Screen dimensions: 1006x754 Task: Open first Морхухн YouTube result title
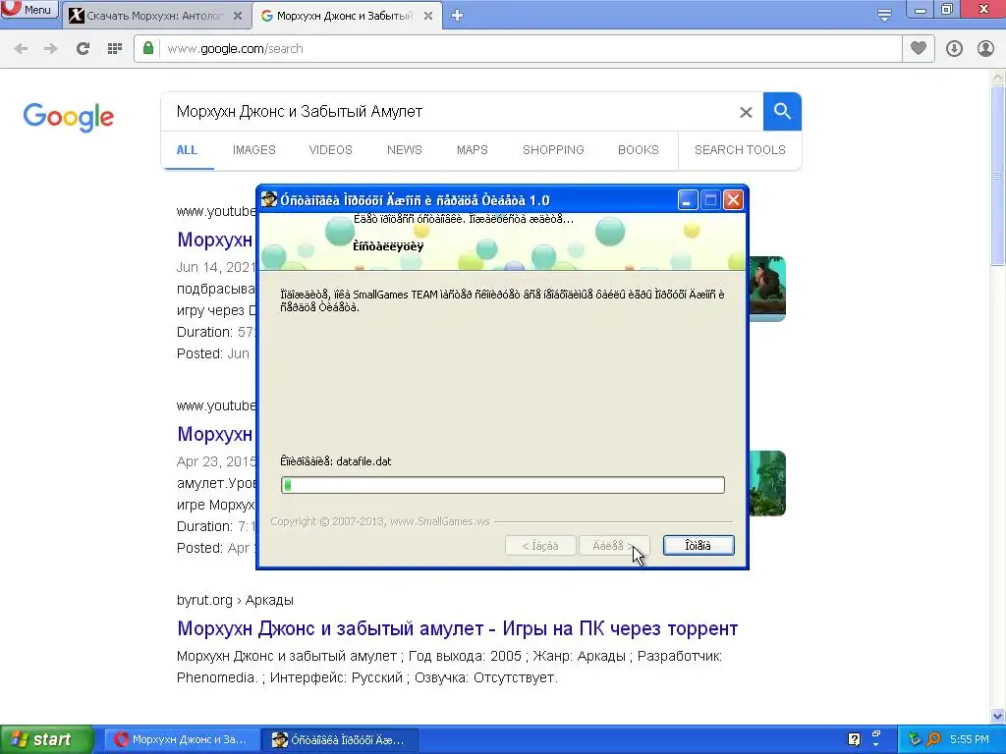click(x=215, y=240)
